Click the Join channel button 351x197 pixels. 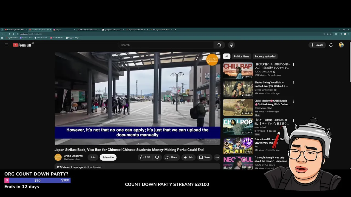click(x=93, y=157)
